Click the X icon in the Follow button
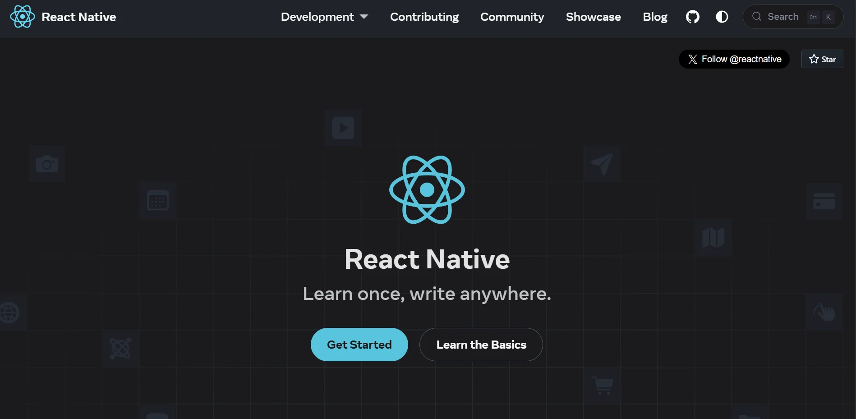The width and height of the screenshot is (856, 419). pyautogui.click(x=693, y=59)
